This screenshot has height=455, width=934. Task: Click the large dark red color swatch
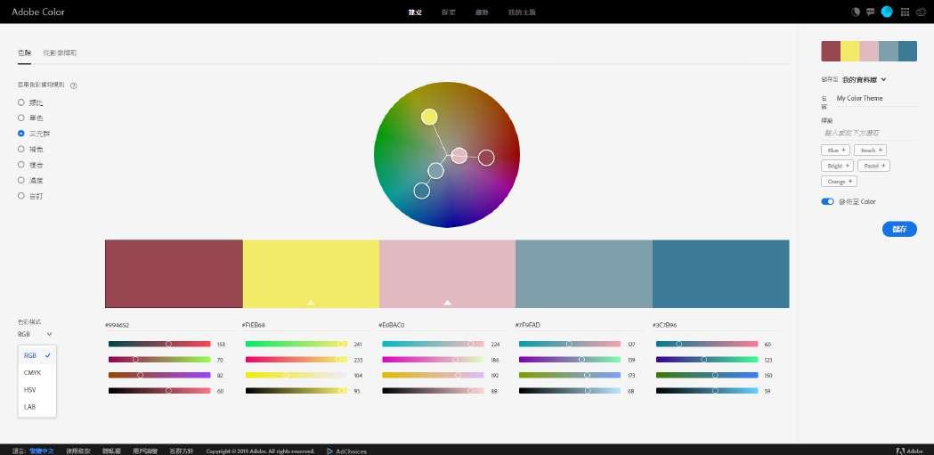click(174, 274)
